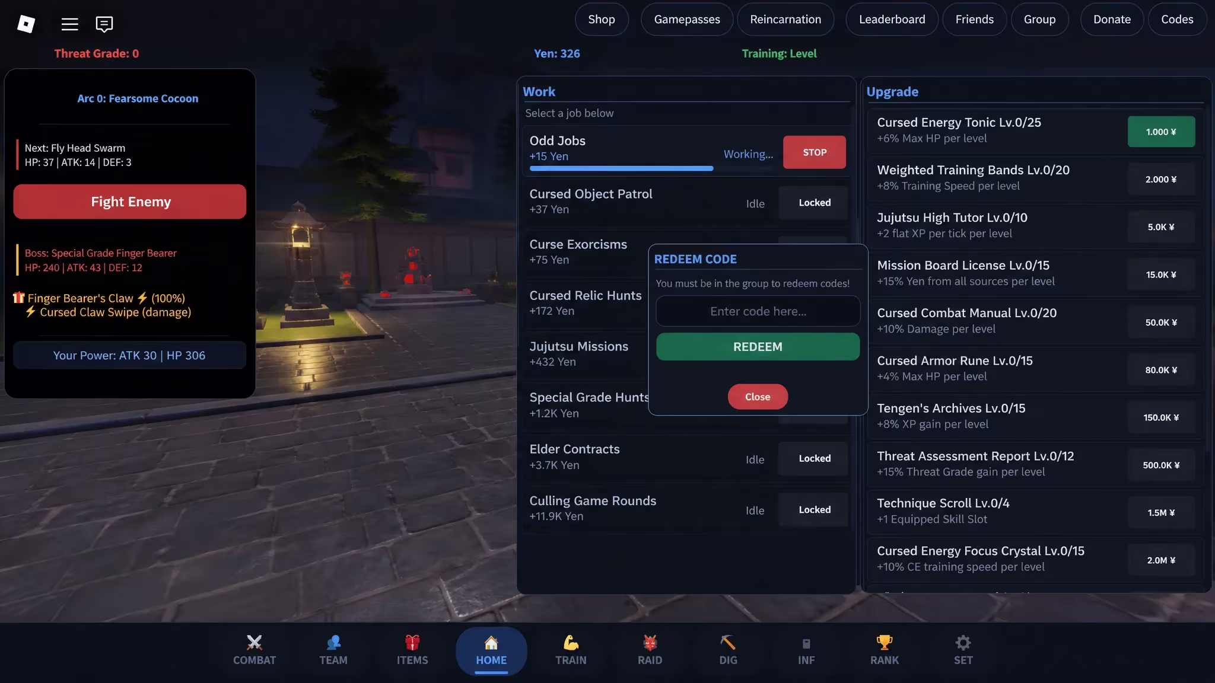Image resolution: width=1215 pixels, height=683 pixels.
Task: Click the Shop button
Action: tap(602, 20)
